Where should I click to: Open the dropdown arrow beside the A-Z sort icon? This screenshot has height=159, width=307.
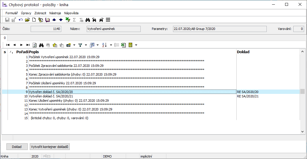coord(111,45)
